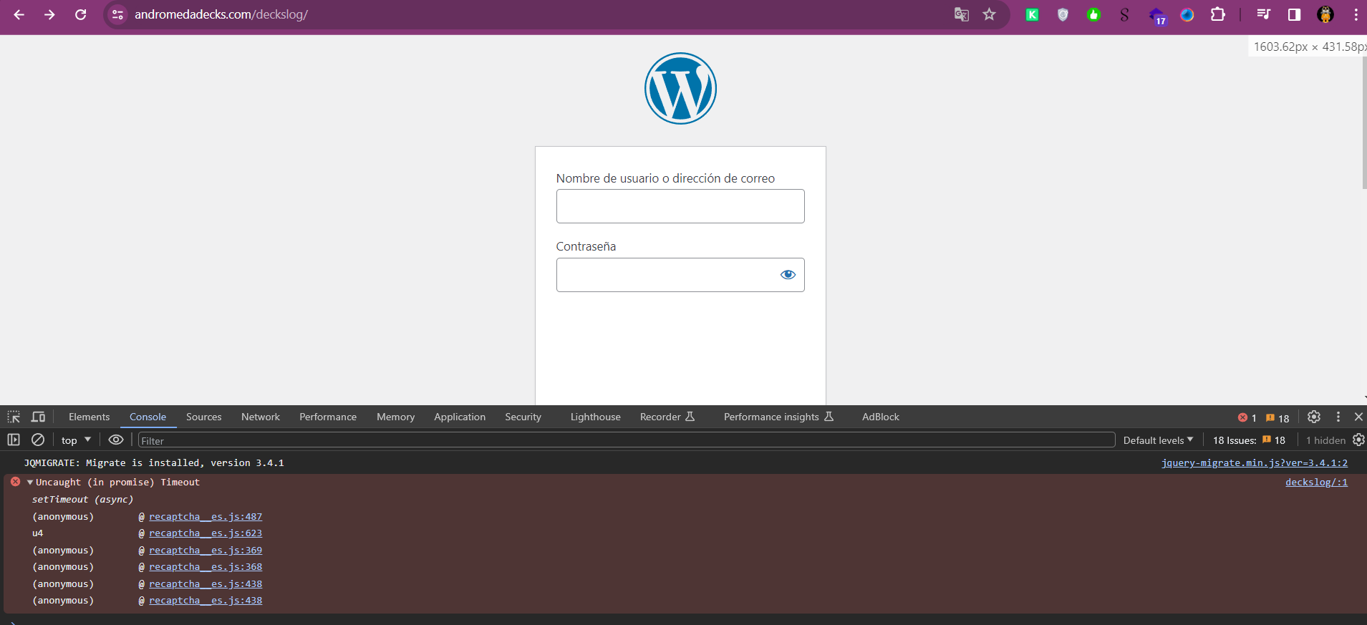Open the Network tab
The height and width of the screenshot is (625, 1367).
pyautogui.click(x=261, y=417)
